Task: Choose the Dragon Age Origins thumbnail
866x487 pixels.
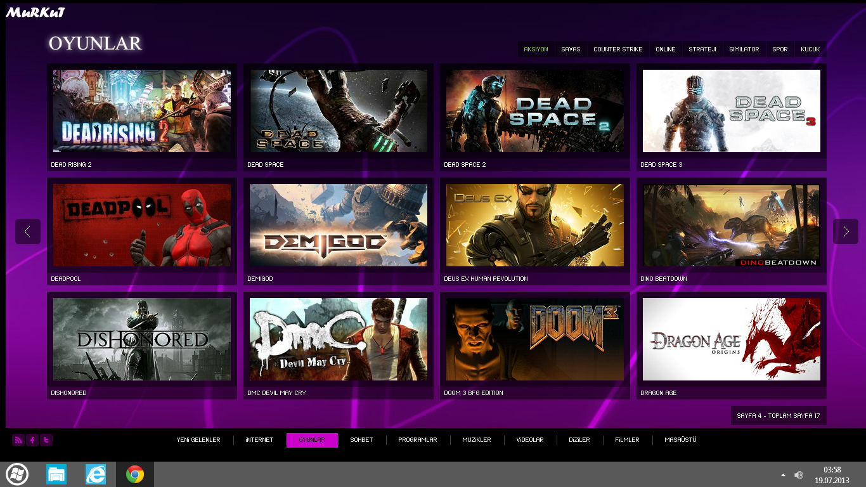Action: coord(732,339)
